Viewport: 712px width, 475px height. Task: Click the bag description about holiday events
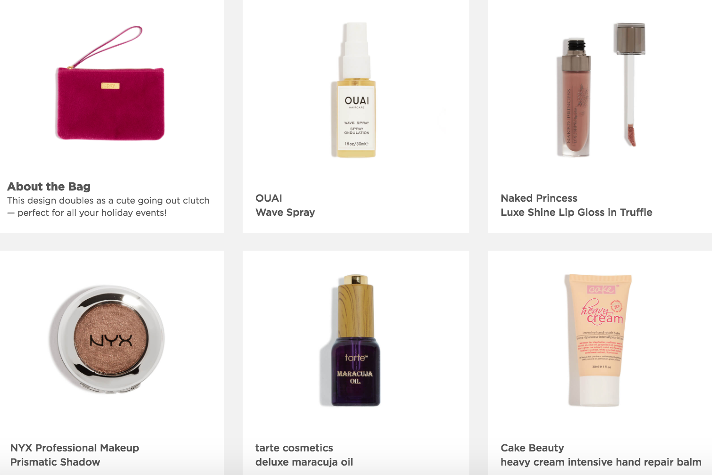click(x=108, y=206)
